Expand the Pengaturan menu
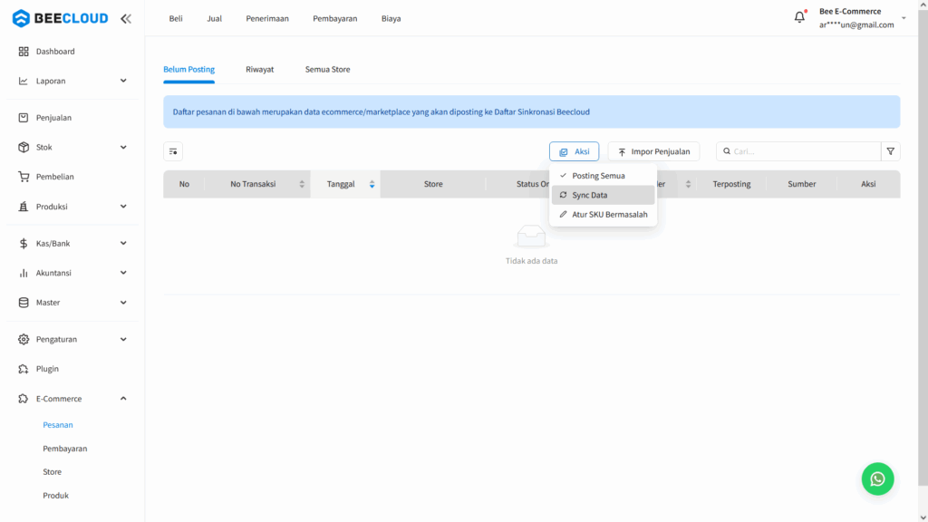The height and width of the screenshot is (522, 928). click(x=124, y=339)
